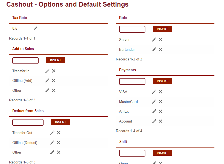The height and width of the screenshot is (164, 224).
Task: Click Insert button in Payments section
Action: coord(162,81)
